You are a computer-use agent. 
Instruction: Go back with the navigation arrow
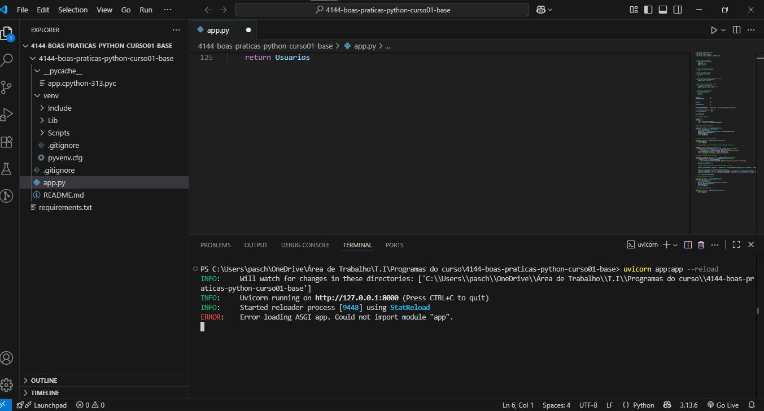[x=208, y=10]
